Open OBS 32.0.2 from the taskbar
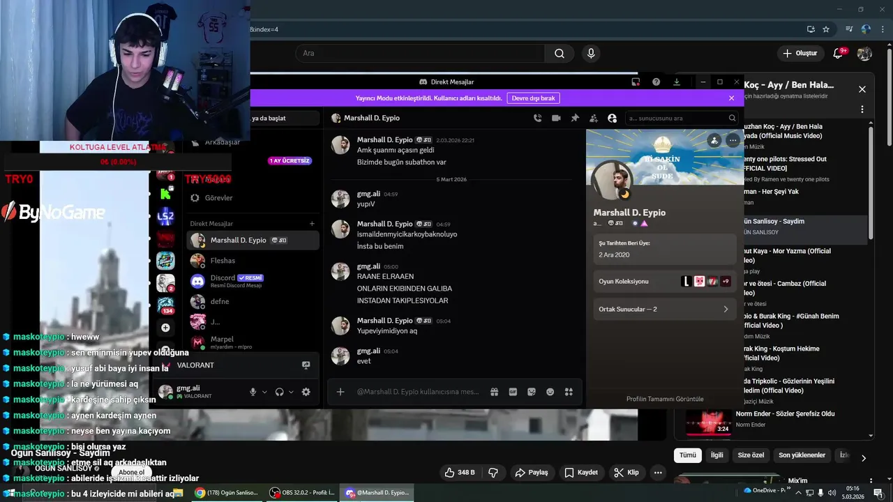This screenshot has height=502, width=893. 303,493
